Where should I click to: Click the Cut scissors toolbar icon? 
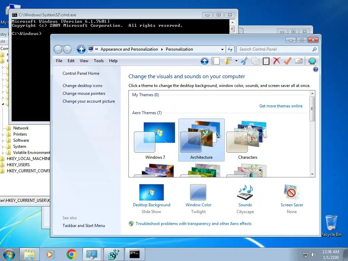[x=245, y=61]
